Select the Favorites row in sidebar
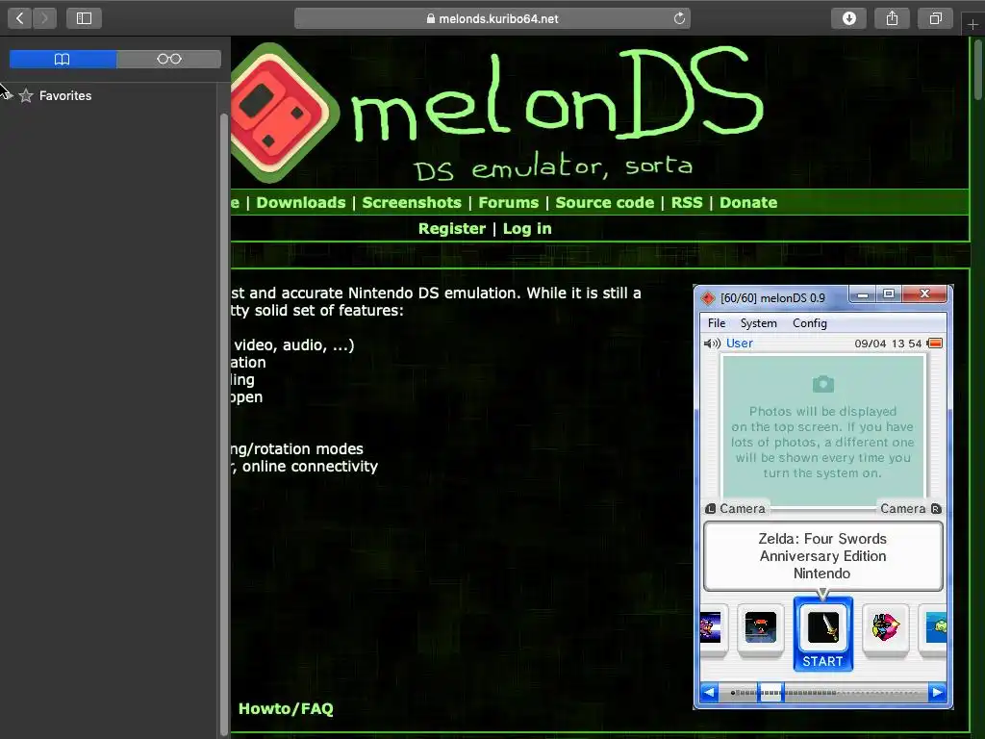This screenshot has width=985, height=739. click(110, 95)
